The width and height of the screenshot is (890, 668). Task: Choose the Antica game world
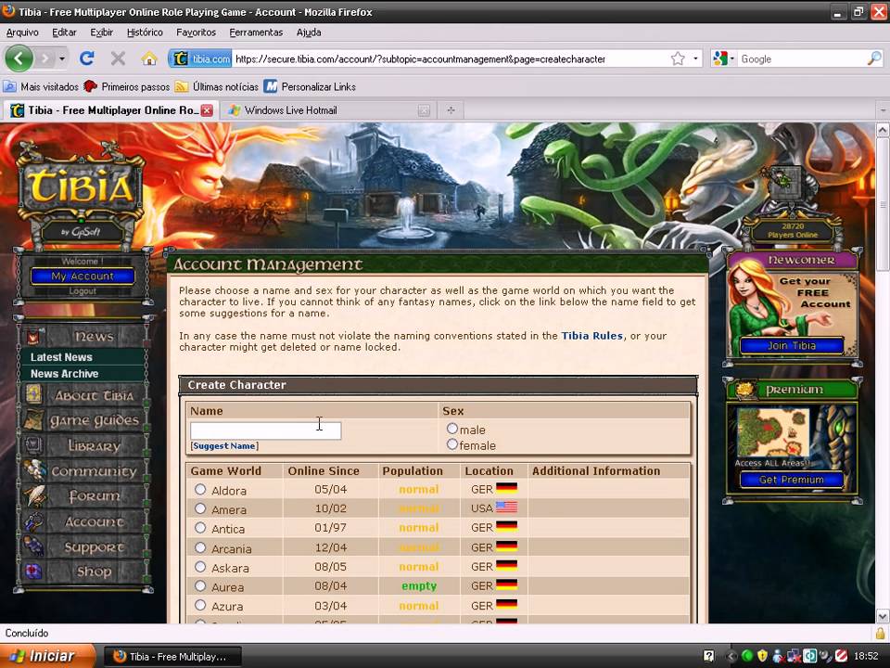tap(200, 528)
